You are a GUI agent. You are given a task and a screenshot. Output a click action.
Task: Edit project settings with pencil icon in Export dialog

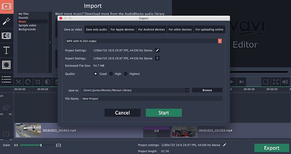point(157,50)
